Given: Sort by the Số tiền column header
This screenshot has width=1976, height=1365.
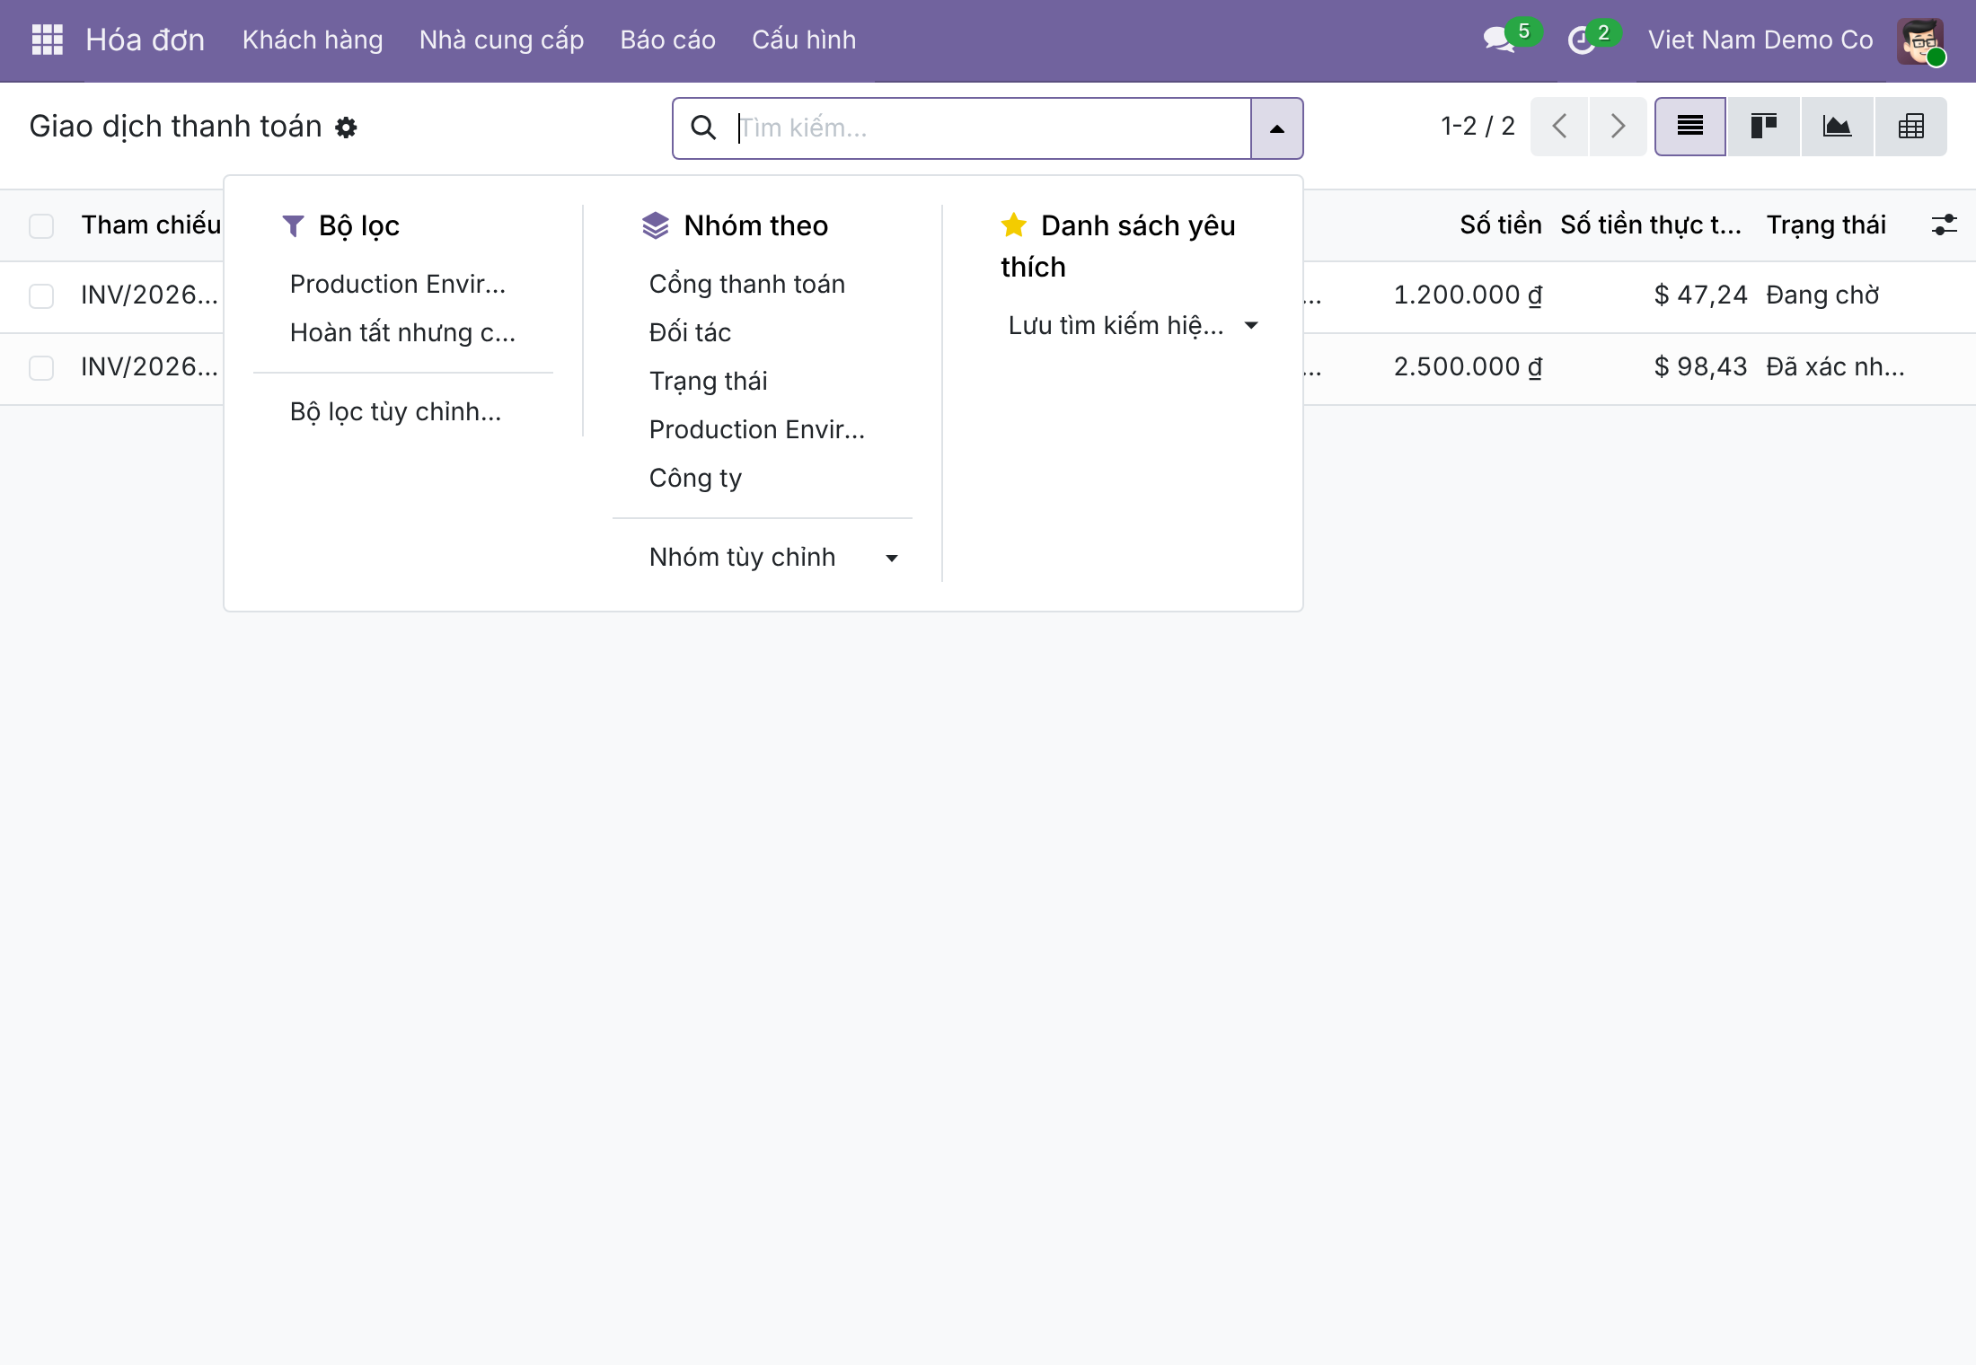Looking at the screenshot, I should (1500, 225).
